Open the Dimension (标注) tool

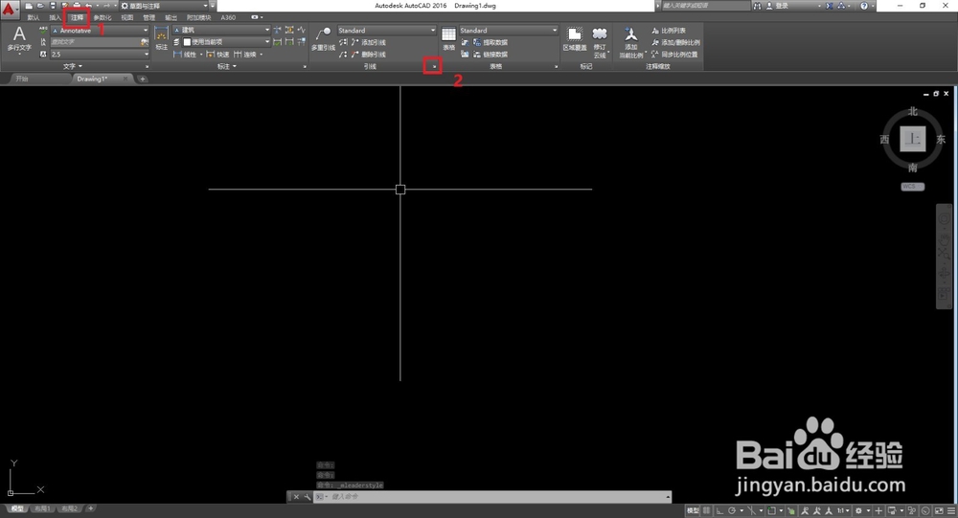click(161, 38)
